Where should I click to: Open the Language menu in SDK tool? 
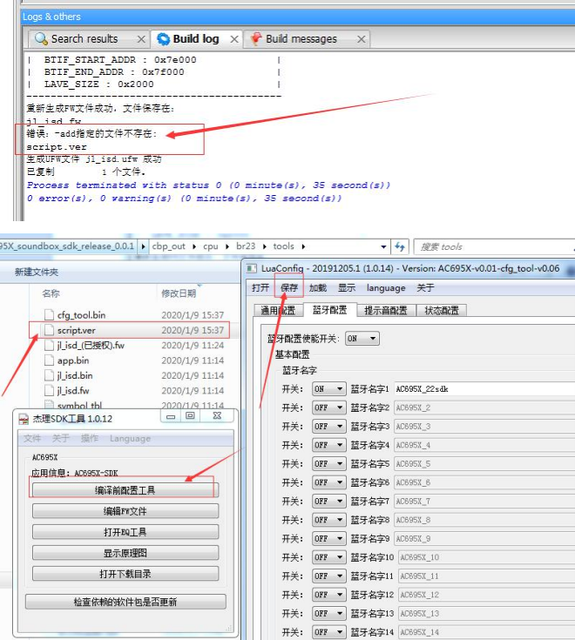point(131,438)
